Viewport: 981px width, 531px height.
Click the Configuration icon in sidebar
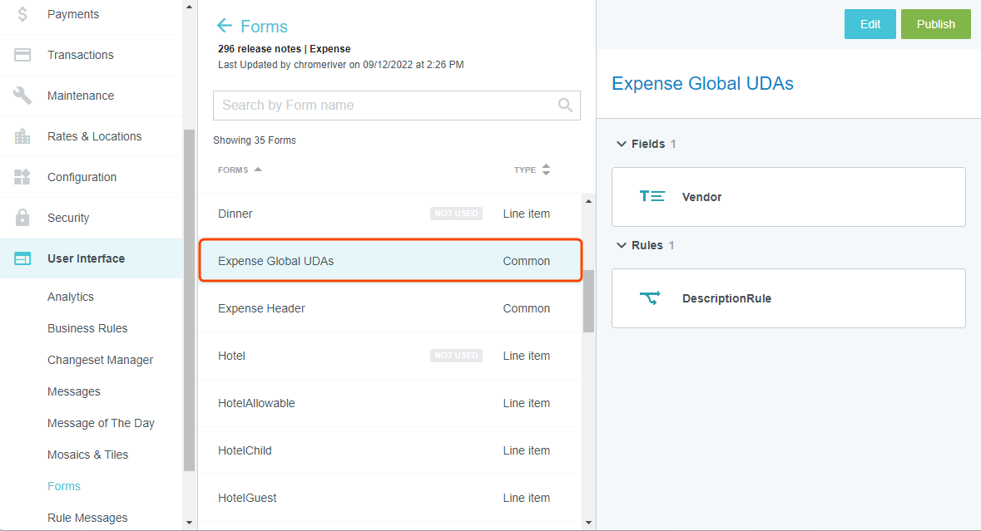(22, 177)
